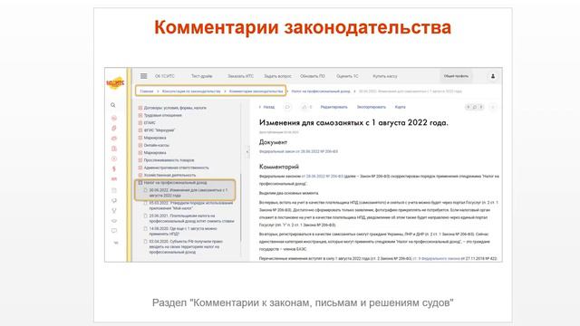
Task: Click the paragraph sign sidebar icon
Action: pyautogui.click(x=114, y=169)
